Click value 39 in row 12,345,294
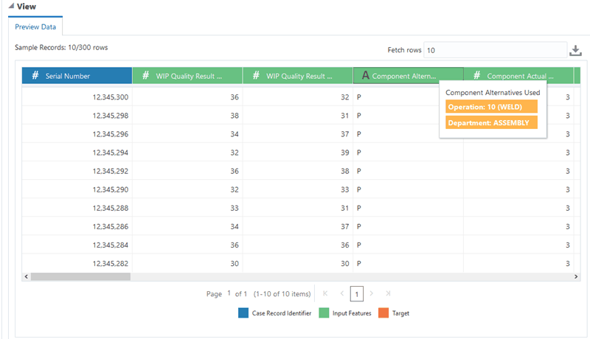Screen dimensions: 590x339 tap(345, 153)
